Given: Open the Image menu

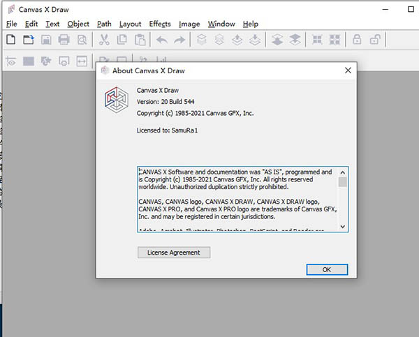Looking at the screenshot, I should point(189,24).
